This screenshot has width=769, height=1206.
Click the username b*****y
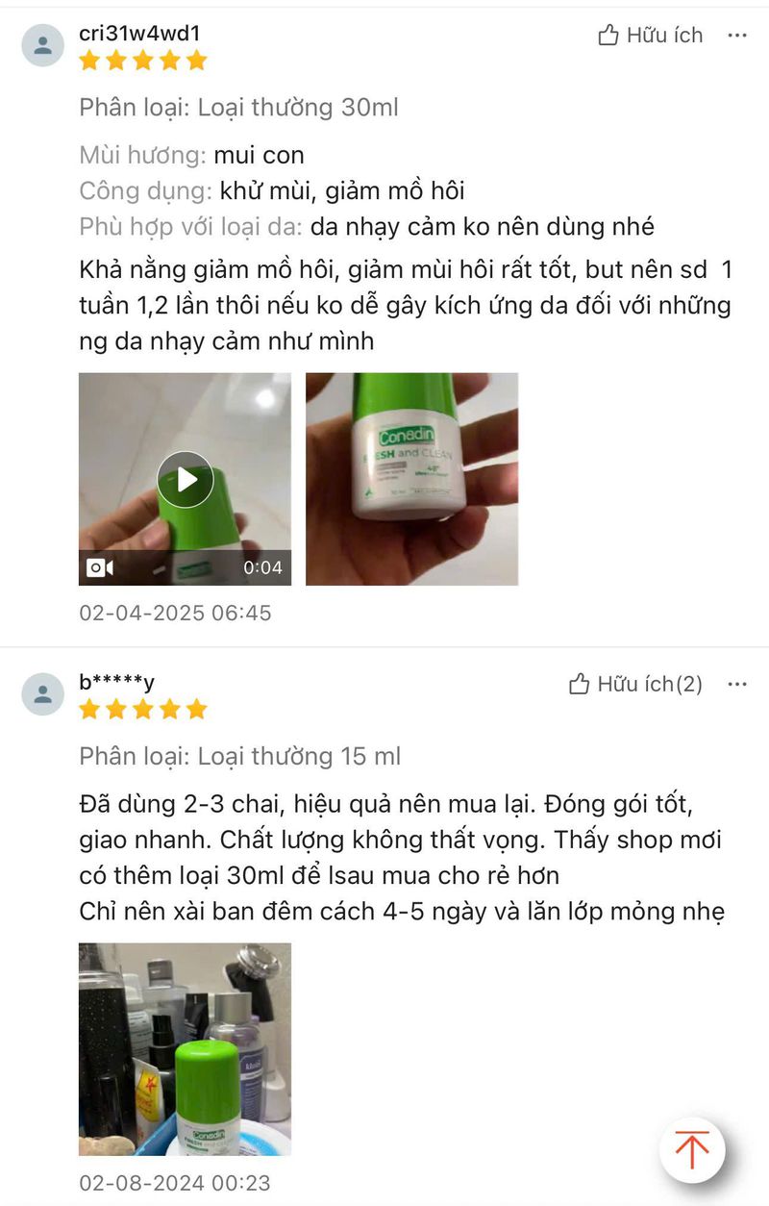point(116,682)
